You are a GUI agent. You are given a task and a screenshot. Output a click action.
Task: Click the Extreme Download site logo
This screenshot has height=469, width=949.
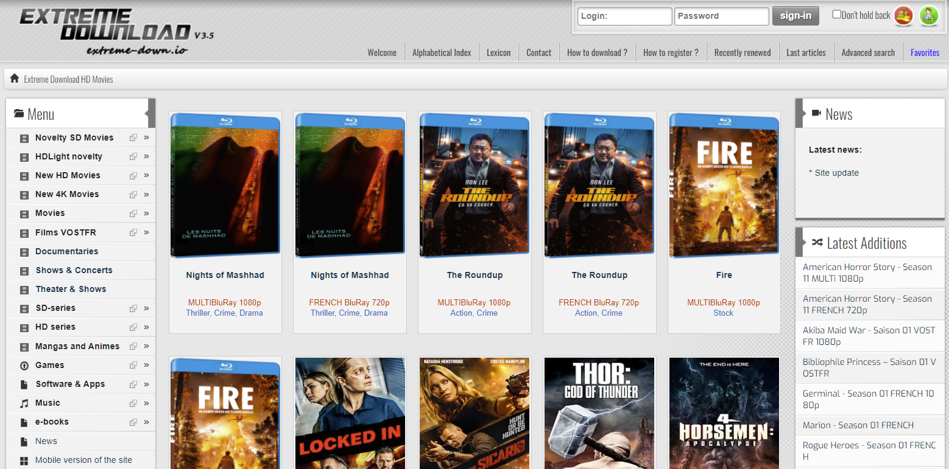pos(116,32)
